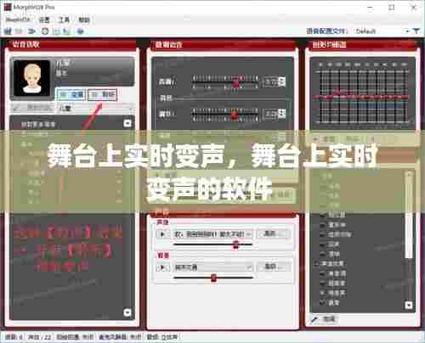Click the voice avatar thumbnail

[32, 78]
